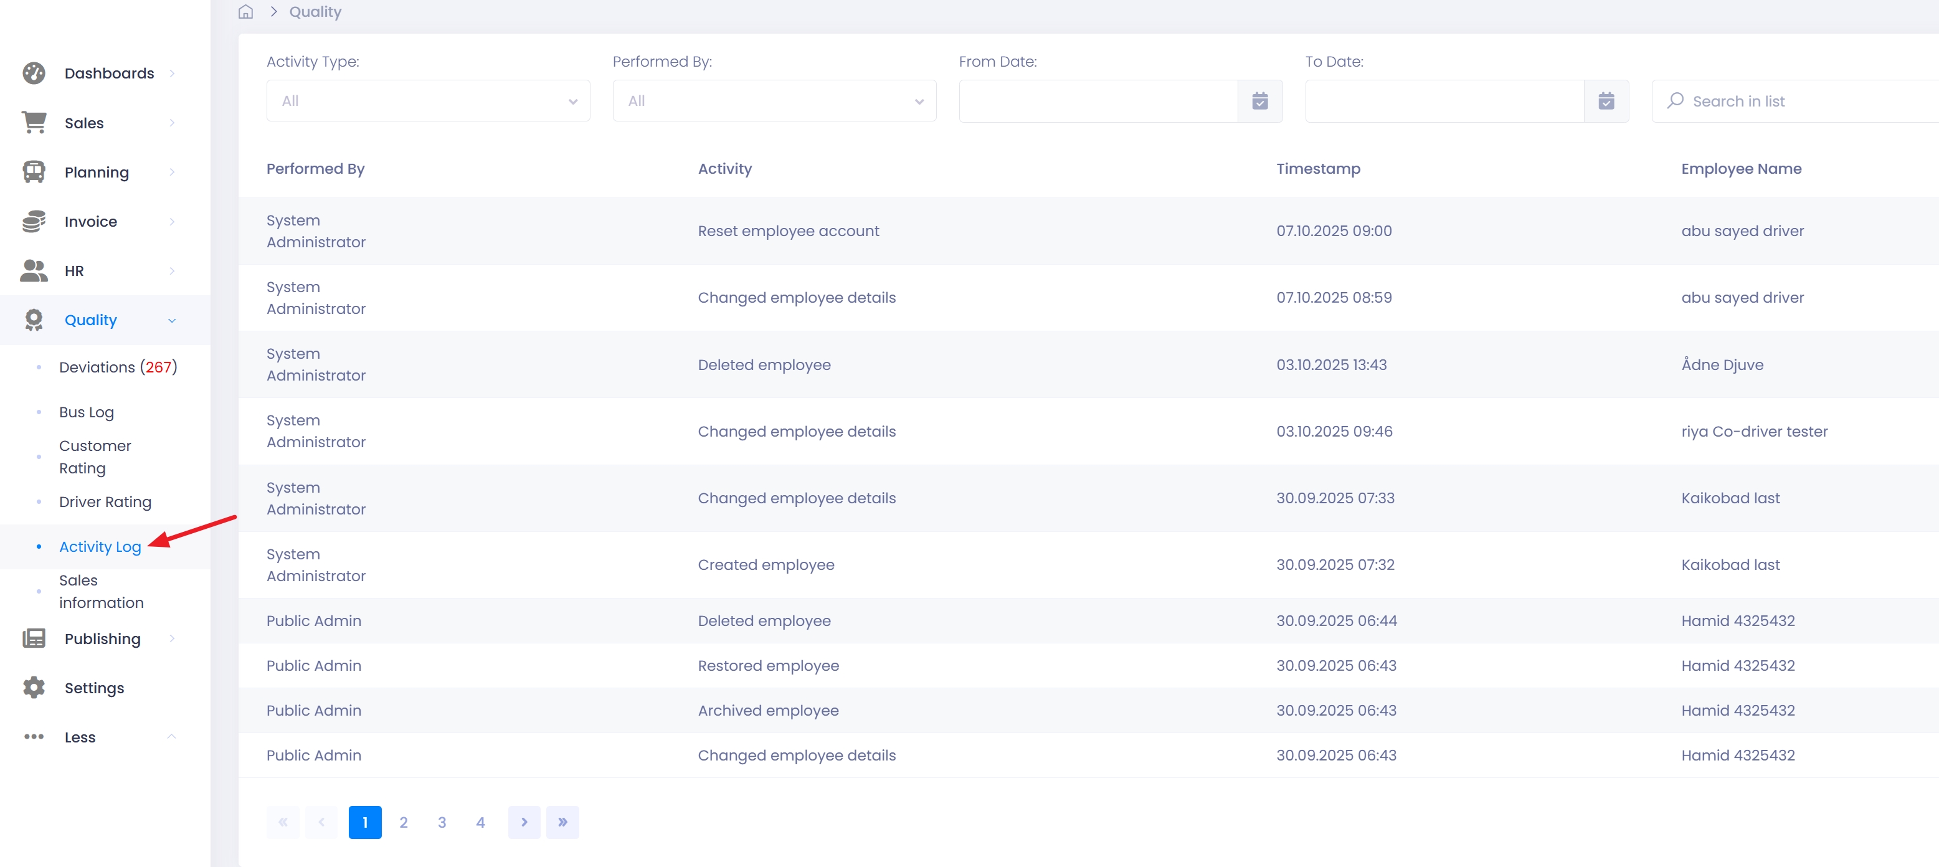Open the From Date calendar picker
This screenshot has width=1939, height=867.
tap(1259, 101)
